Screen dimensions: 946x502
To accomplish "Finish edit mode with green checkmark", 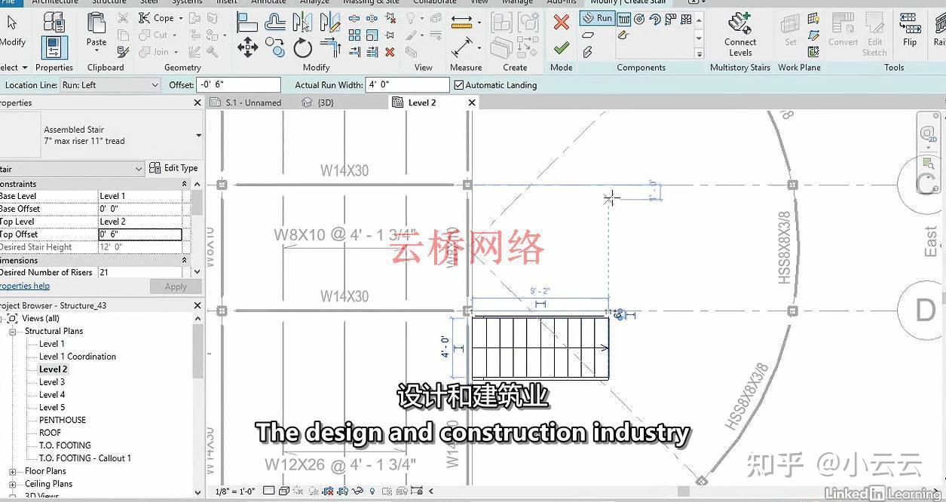I will pyautogui.click(x=561, y=48).
